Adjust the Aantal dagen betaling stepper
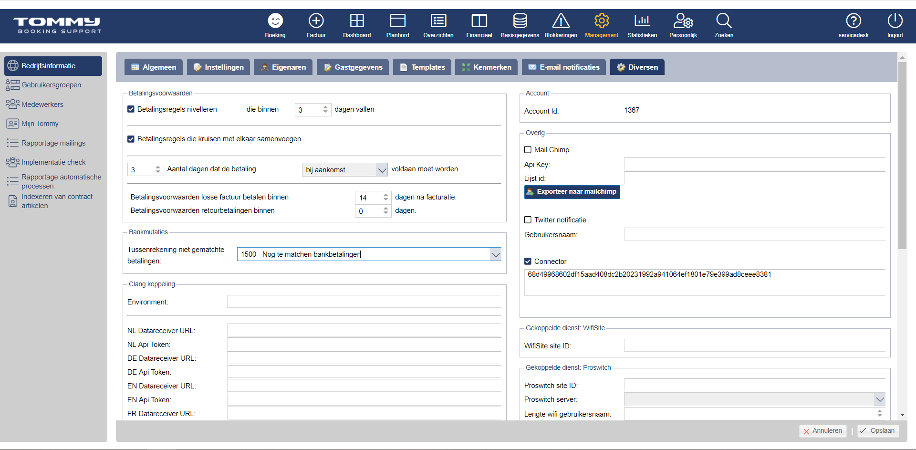This screenshot has width=916, height=450. tap(158, 169)
